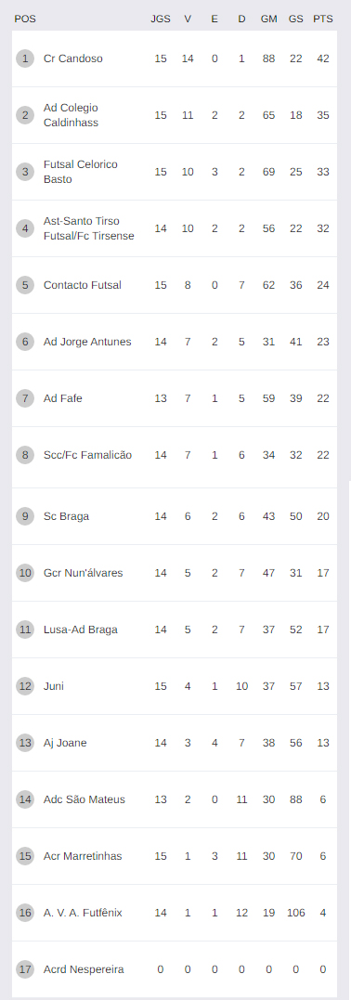Open Ad Colegio Caldinhass team page
Screen dimensions: 351x1000
click(x=71, y=115)
